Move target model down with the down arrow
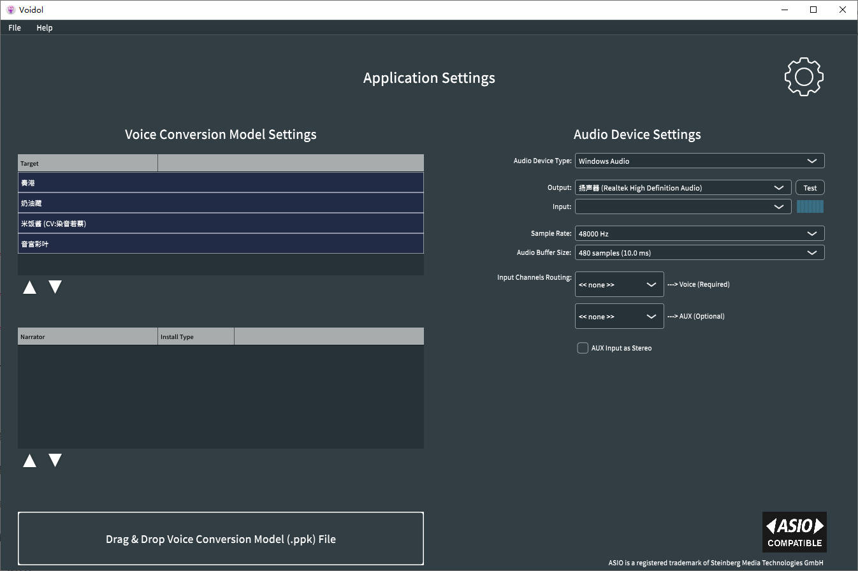Viewport: 858px width, 571px height. [55, 287]
